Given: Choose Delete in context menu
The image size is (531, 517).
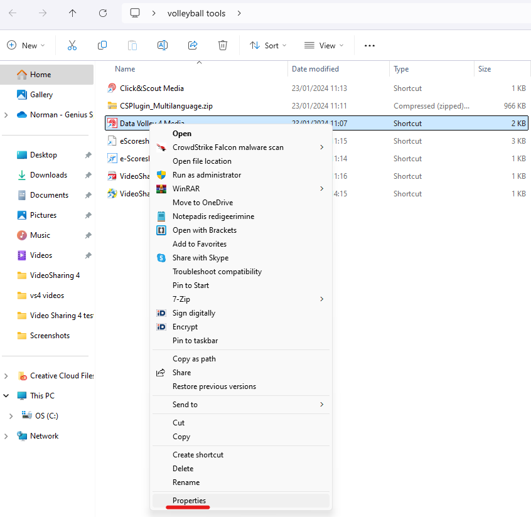Looking at the screenshot, I should 241,469.
